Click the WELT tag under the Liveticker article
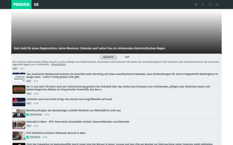This screenshot has width=233, height=145. point(29,103)
